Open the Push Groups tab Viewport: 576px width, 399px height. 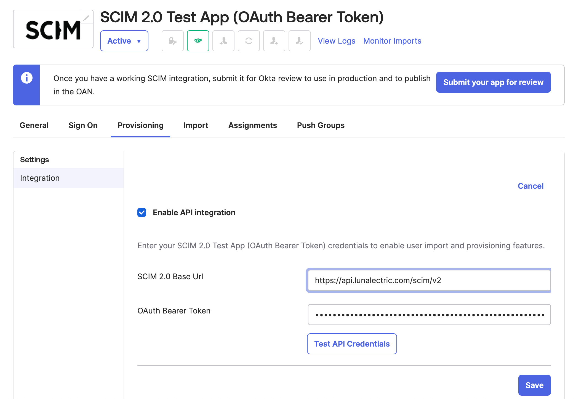click(x=321, y=125)
